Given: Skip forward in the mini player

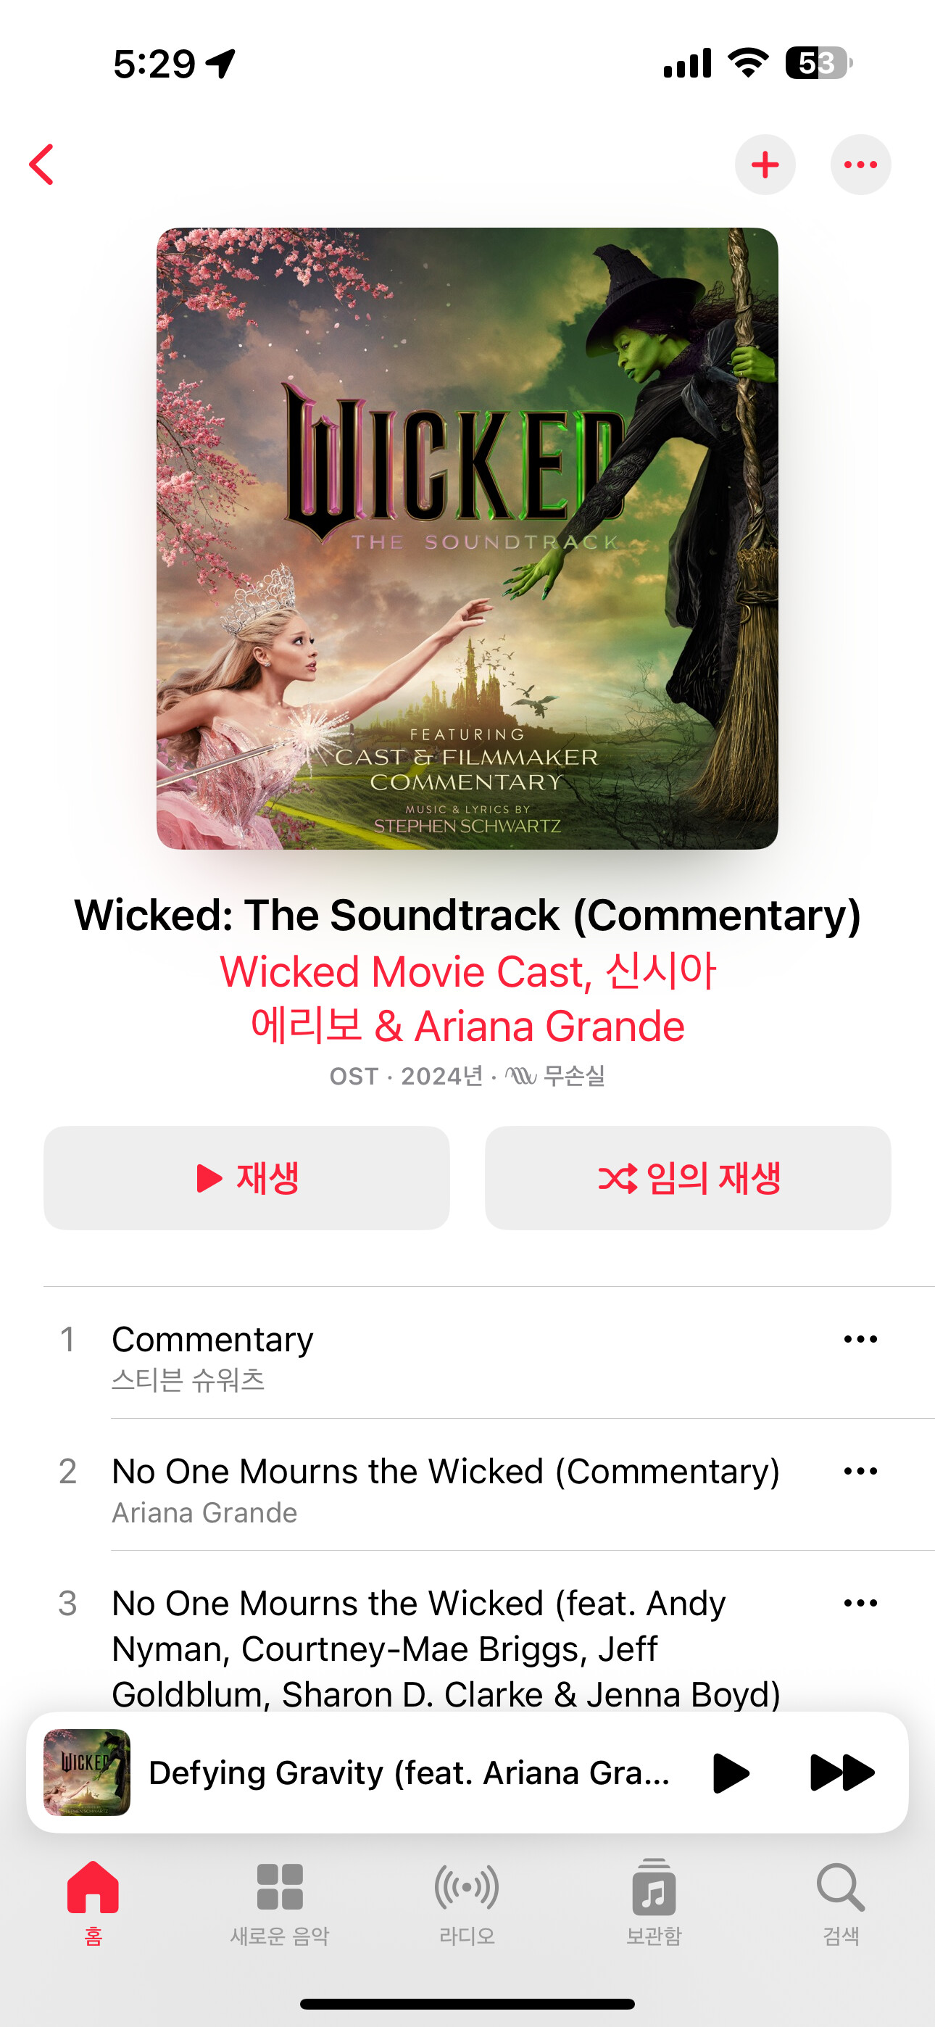Looking at the screenshot, I should pyautogui.click(x=841, y=1773).
